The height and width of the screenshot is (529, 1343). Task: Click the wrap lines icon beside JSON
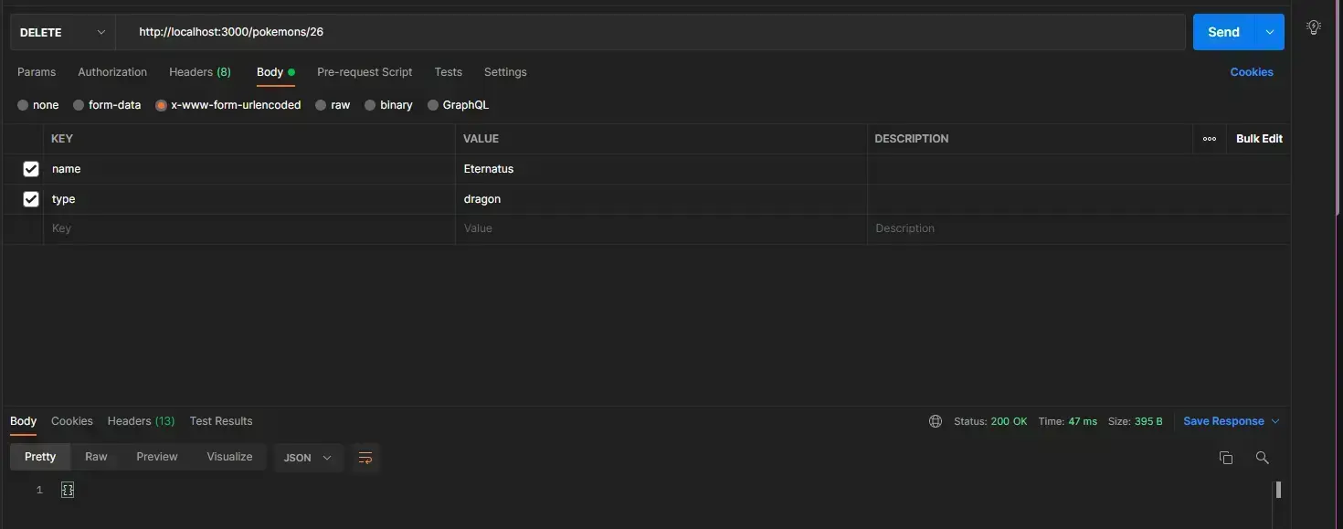pyautogui.click(x=365, y=458)
